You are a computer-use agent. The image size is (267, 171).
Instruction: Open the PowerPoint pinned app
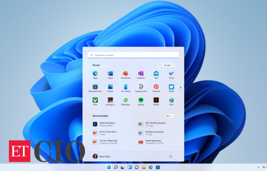[125, 75]
